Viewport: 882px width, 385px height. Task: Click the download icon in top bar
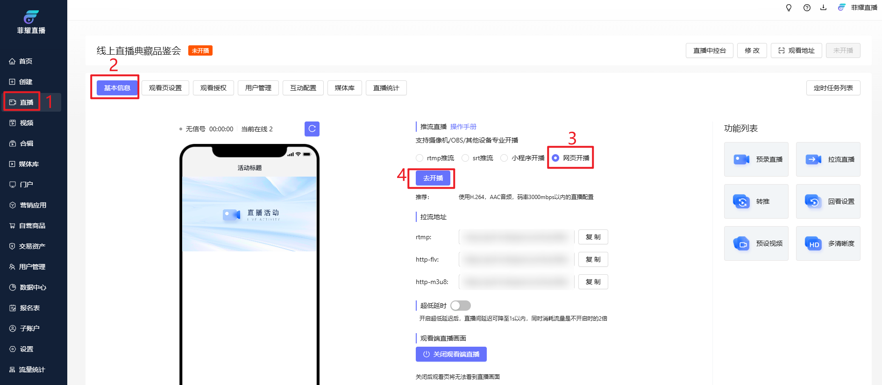pyautogui.click(x=823, y=8)
